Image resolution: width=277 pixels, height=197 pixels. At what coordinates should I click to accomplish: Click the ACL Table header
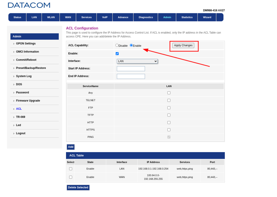coord(145,155)
